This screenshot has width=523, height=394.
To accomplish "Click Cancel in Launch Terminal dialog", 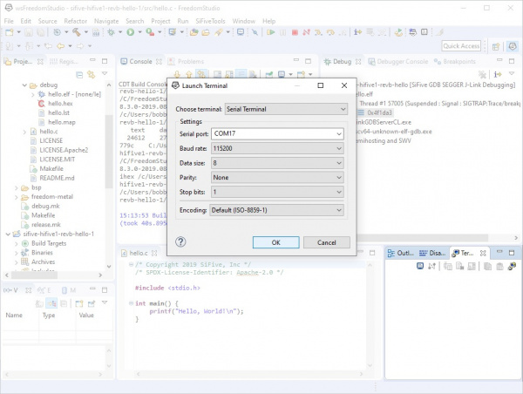I will 327,242.
